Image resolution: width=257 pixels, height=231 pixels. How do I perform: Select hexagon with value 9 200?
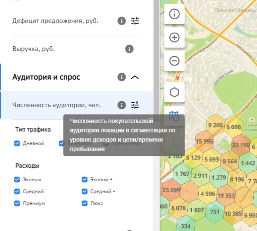(x=215, y=125)
